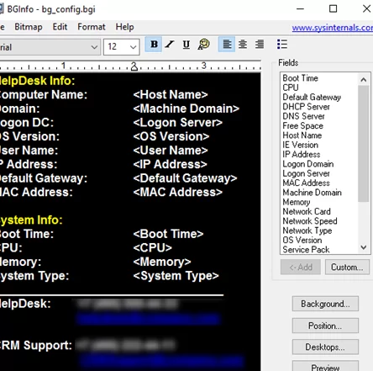Select Host Name in Fields list
The width and height of the screenshot is (373, 371).
coord(302,135)
